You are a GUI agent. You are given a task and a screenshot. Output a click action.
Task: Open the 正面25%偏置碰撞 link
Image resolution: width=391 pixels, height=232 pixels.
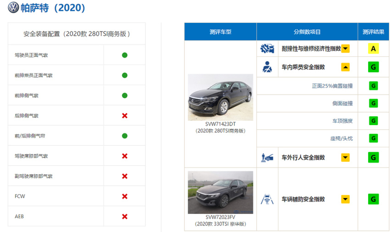332,86
